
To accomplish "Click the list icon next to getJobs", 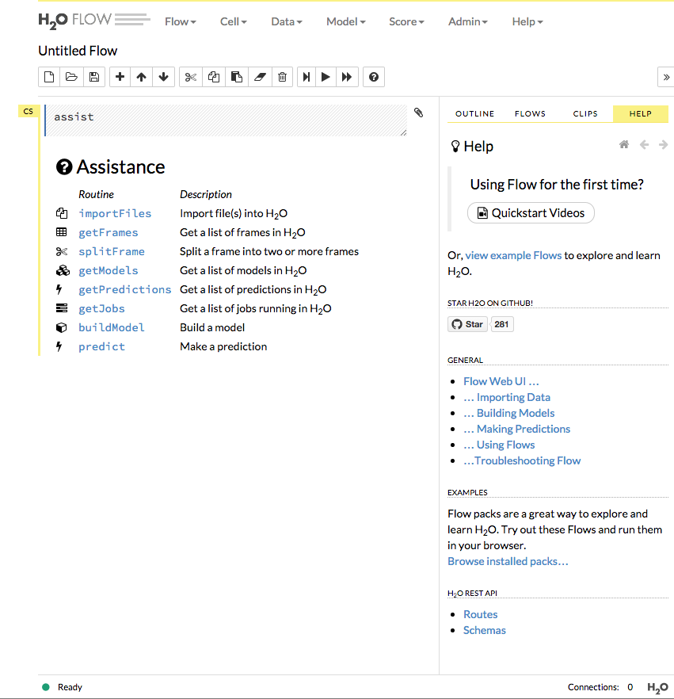I will 62,308.
